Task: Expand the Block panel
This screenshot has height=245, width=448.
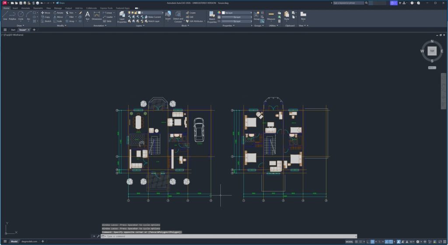Action: (185, 25)
